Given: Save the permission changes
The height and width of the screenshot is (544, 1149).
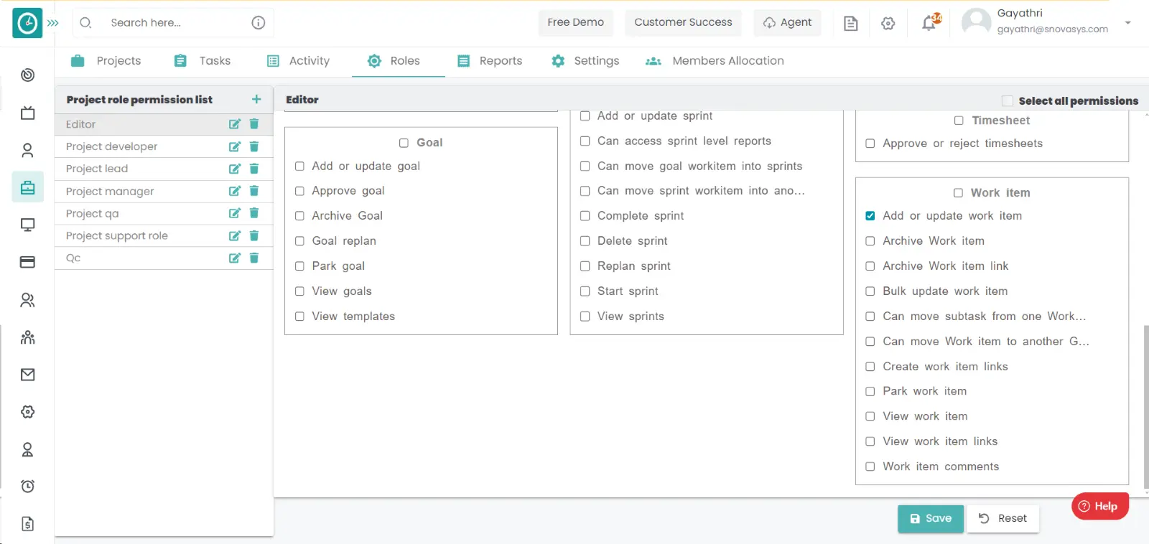Looking at the screenshot, I should [930, 518].
